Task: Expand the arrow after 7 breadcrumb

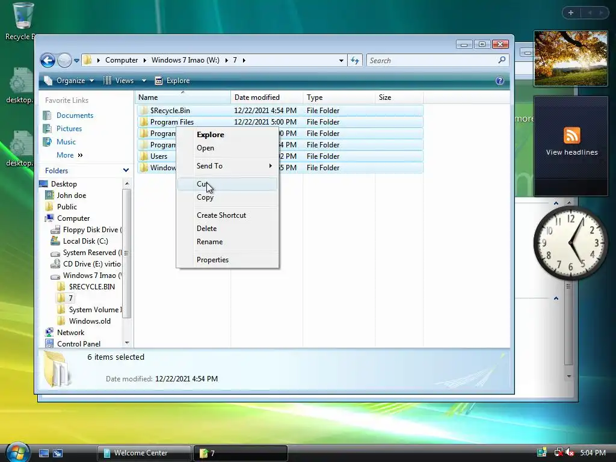Action: [x=244, y=60]
